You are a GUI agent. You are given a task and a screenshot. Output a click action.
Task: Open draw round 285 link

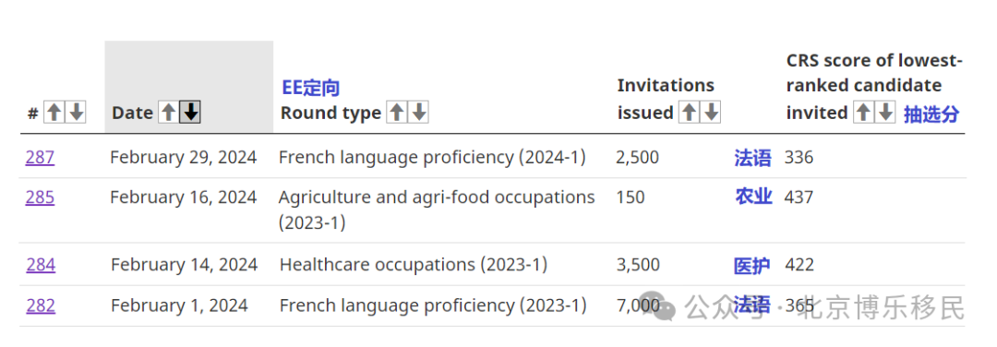pos(40,197)
